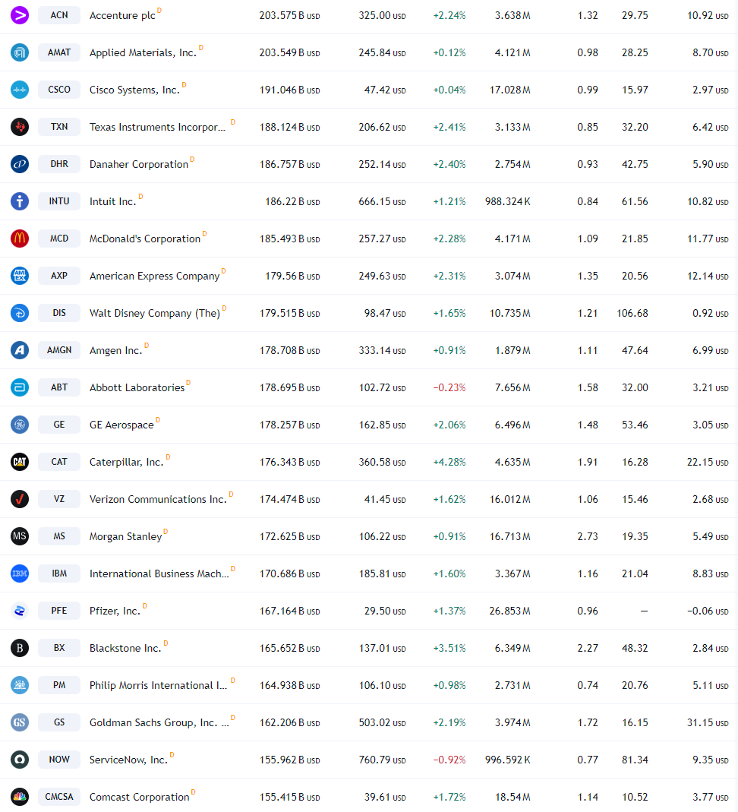Click Pfizer's volume 26.853 M
738x812 pixels.
[x=509, y=611]
